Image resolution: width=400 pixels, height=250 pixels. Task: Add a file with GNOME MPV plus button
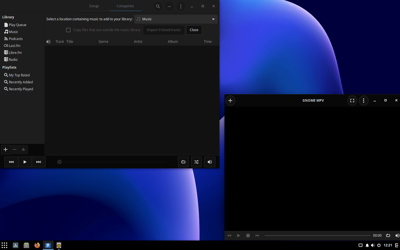click(230, 101)
